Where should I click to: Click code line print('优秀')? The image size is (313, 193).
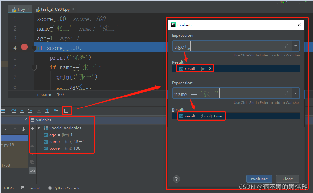(70, 58)
